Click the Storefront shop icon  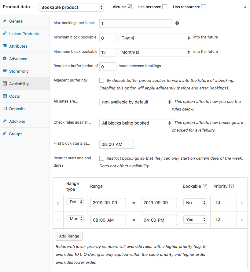coord(5,71)
